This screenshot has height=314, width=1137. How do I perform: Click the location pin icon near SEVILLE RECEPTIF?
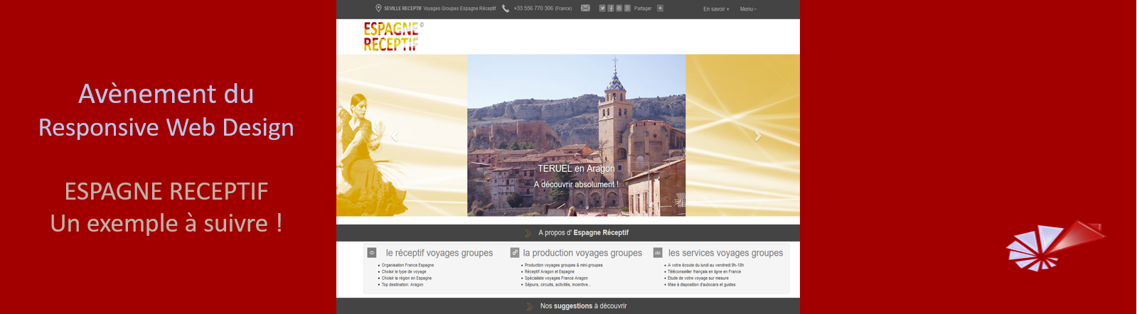click(378, 9)
